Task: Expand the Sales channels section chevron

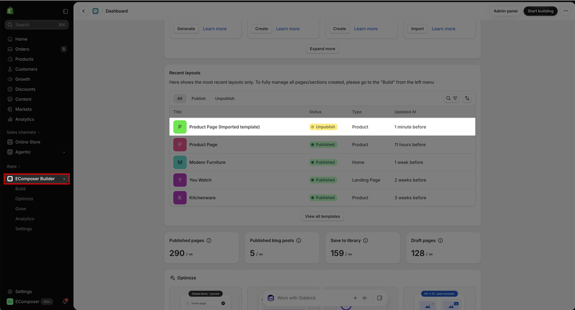Action: pyautogui.click(x=39, y=132)
